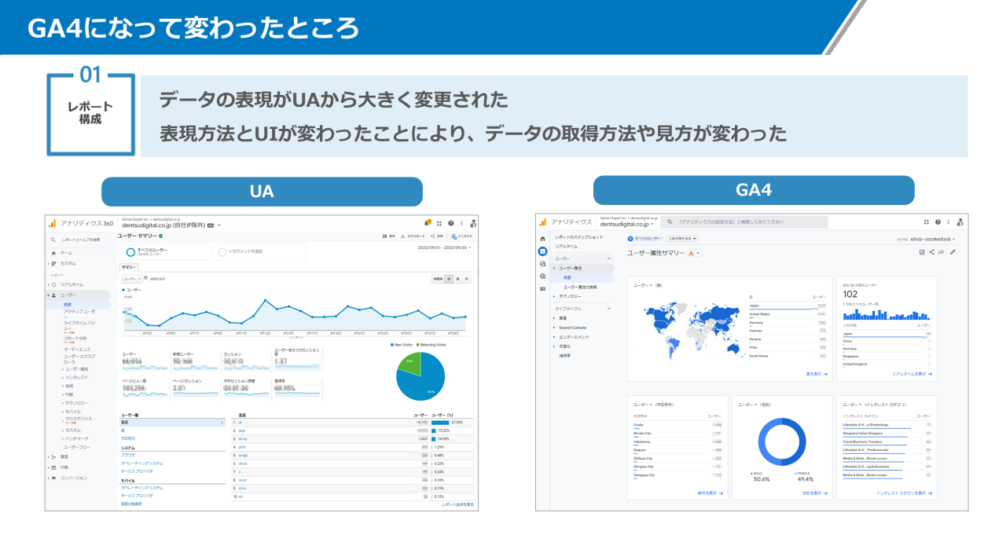Toggle 月 granularity in UA chart controls

(x=467, y=279)
